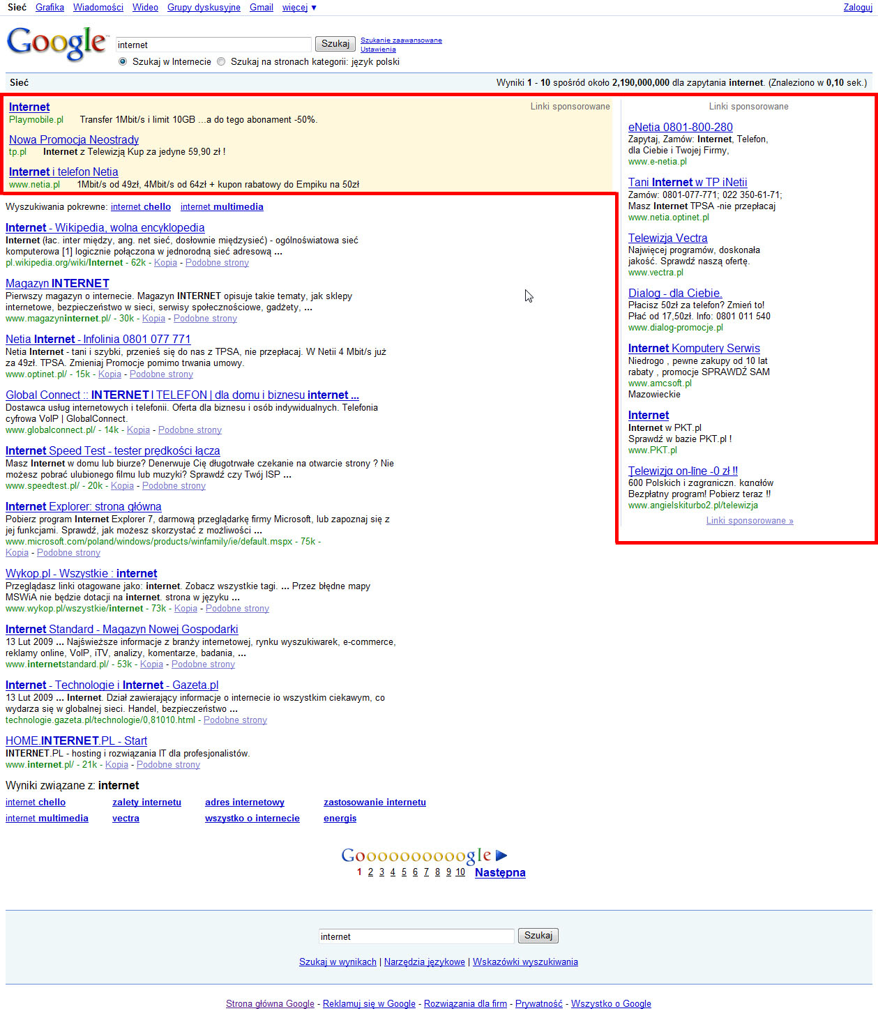
Task: Select 'Szukaj na stronach kategorii: język polski' radio
Action: (x=221, y=61)
